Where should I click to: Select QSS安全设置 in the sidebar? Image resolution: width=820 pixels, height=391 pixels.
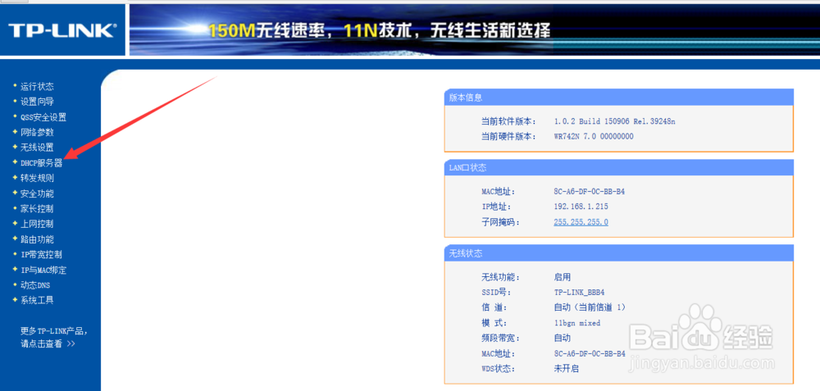[43, 117]
